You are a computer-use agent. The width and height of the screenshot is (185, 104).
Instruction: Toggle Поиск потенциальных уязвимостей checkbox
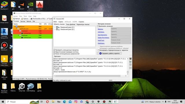pyautogui.click(x=54, y=54)
